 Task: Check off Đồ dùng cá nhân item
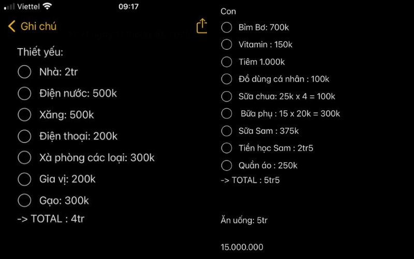click(x=227, y=79)
